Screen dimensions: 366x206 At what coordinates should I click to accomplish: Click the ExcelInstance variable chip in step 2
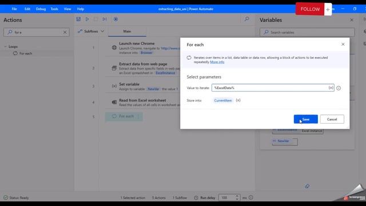pyautogui.click(x=165, y=73)
